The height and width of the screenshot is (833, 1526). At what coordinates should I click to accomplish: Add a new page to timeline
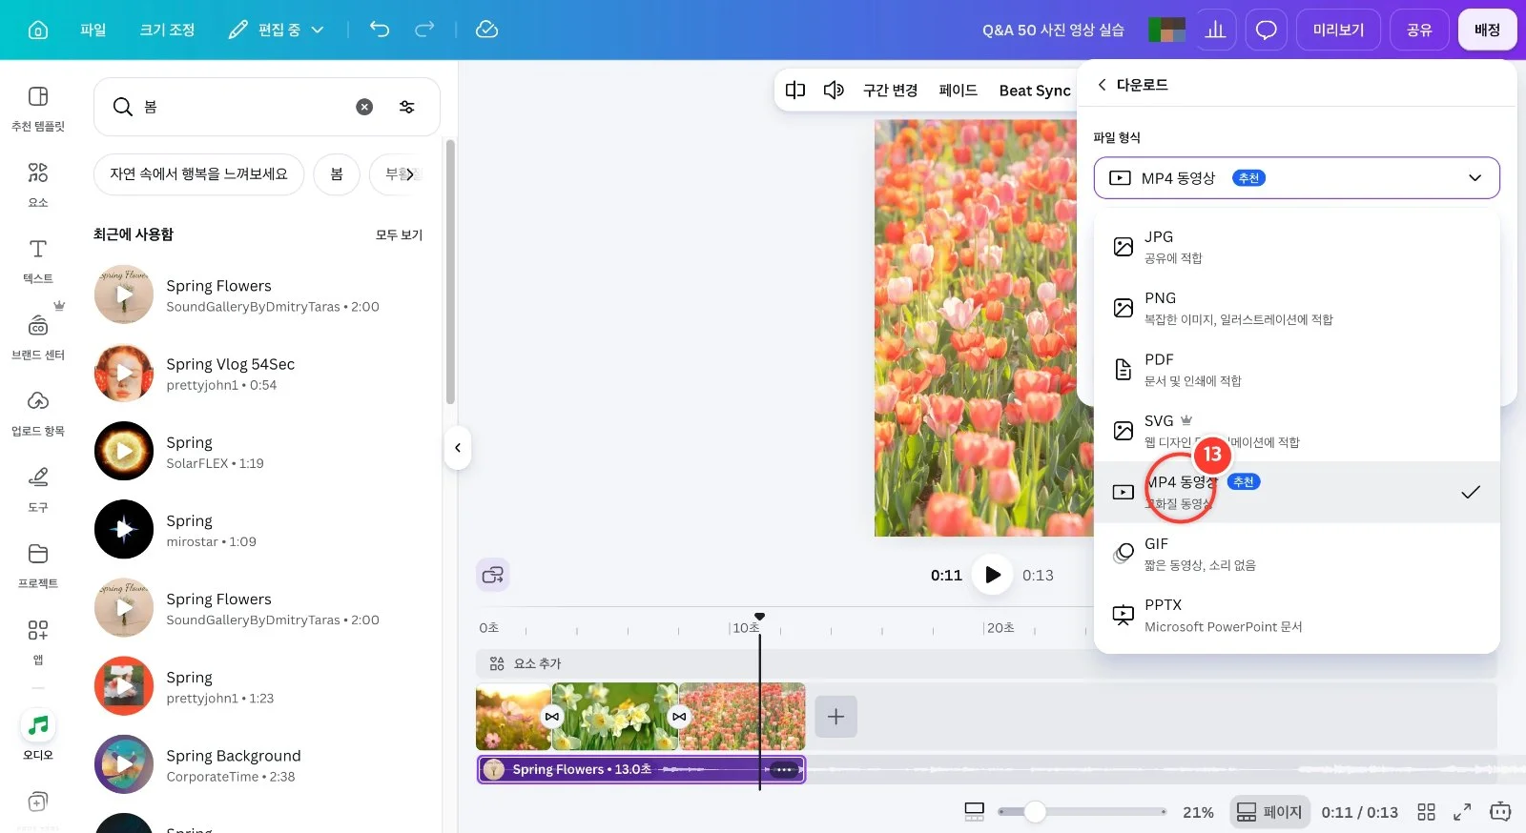click(x=835, y=717)
